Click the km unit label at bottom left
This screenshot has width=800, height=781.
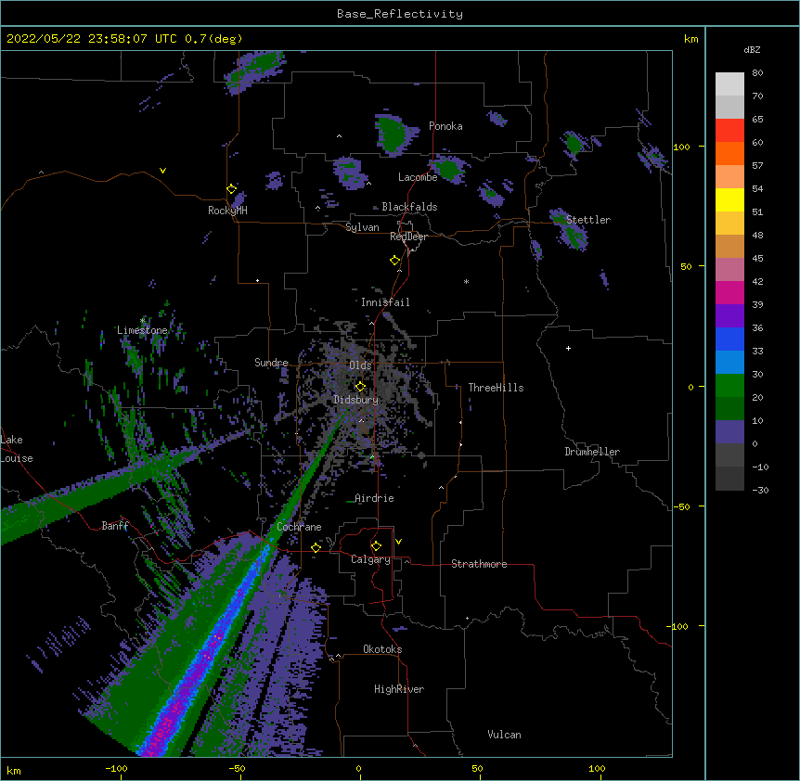point(14,770)
